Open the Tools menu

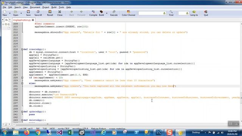click(x=61, y=7)
